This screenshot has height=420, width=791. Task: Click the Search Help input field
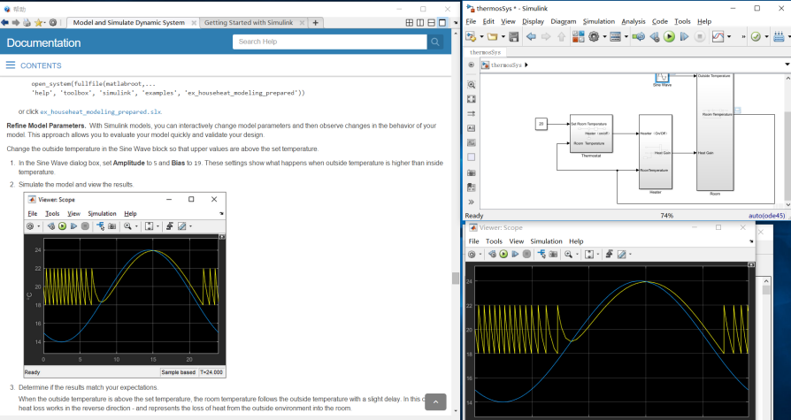coord(329,42)
